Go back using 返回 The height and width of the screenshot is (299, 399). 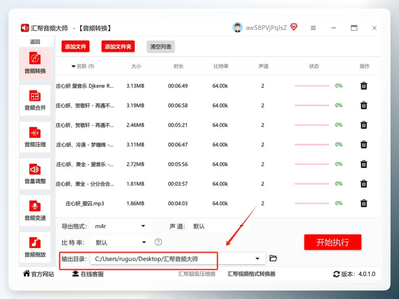pos(35,41)
